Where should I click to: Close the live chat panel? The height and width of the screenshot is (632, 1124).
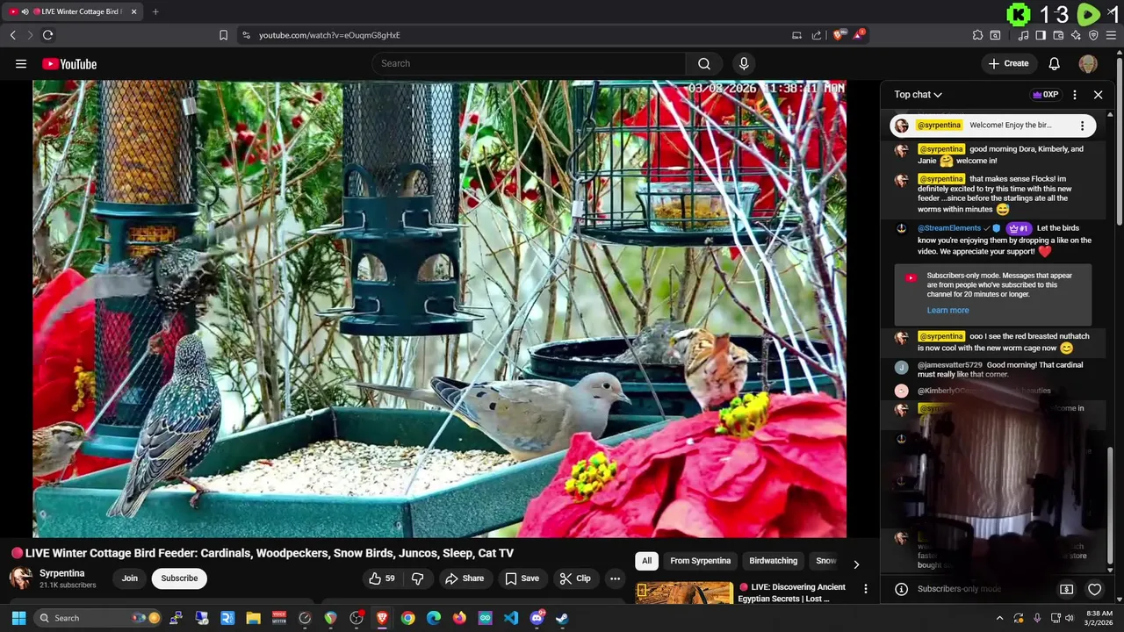click(1098, 95)
